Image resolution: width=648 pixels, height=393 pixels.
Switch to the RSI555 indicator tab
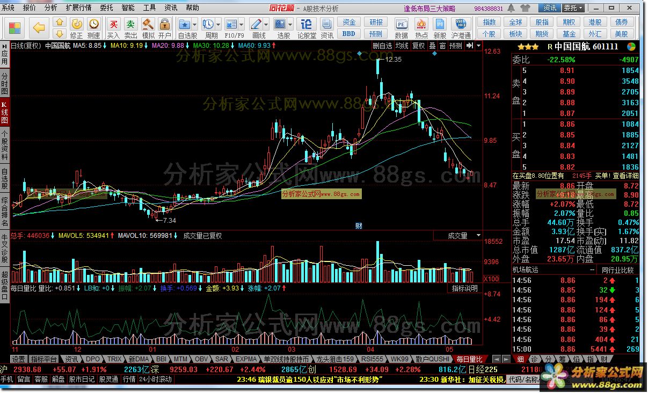[x=372, y=359]
